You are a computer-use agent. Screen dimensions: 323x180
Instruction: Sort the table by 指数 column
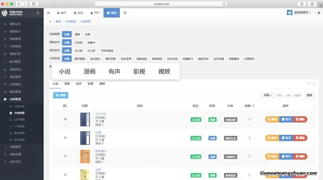point(249,106)
